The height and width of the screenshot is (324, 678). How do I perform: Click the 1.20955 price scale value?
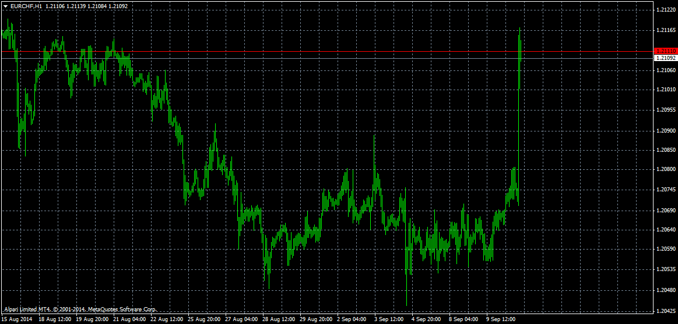[x=666, y=110]
